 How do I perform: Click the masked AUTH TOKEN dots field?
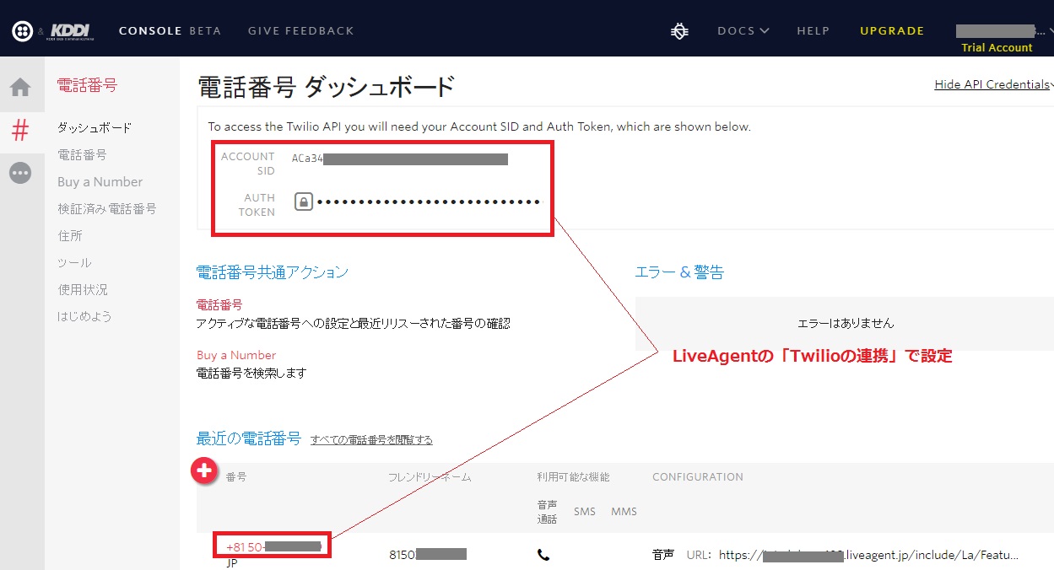tap(428, 202)
